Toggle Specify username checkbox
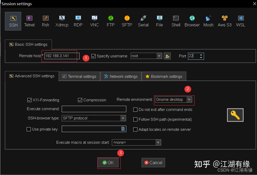The image size is (257, 175). pyautogui.click(x=94, y=56)
